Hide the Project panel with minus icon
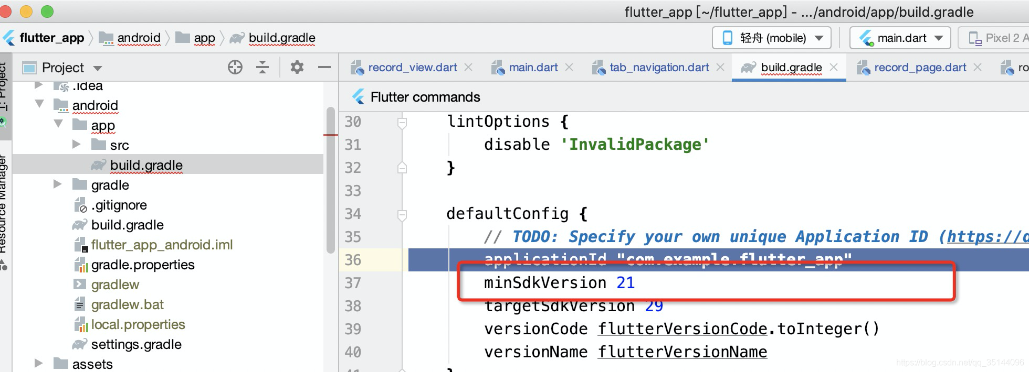 pyautogui.click(x=324, y=67)
